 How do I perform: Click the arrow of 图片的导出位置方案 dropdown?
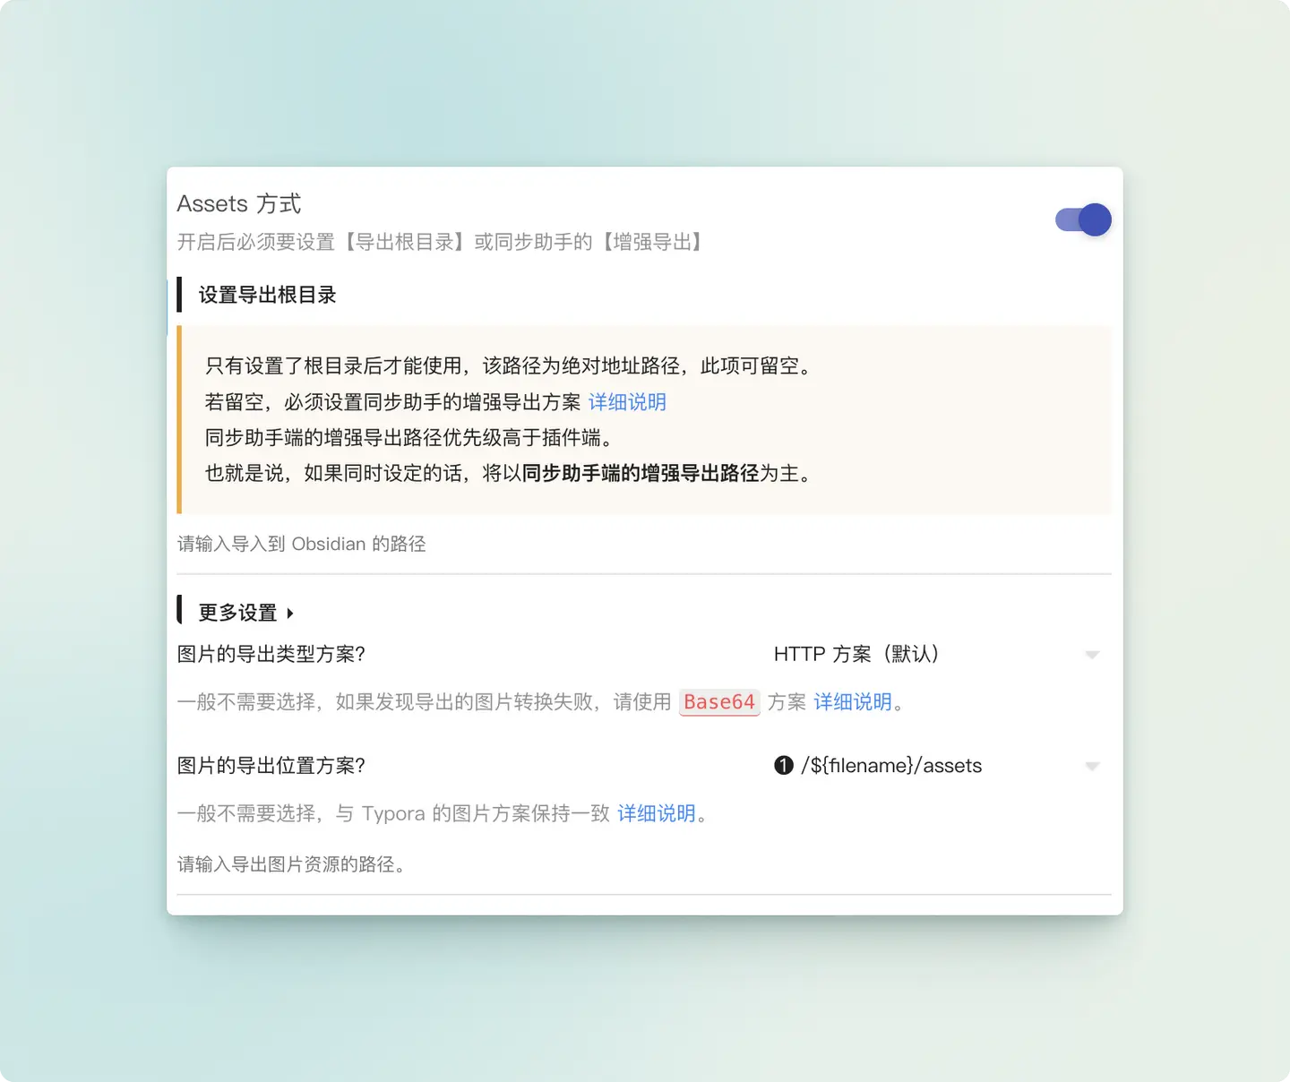1092,767
